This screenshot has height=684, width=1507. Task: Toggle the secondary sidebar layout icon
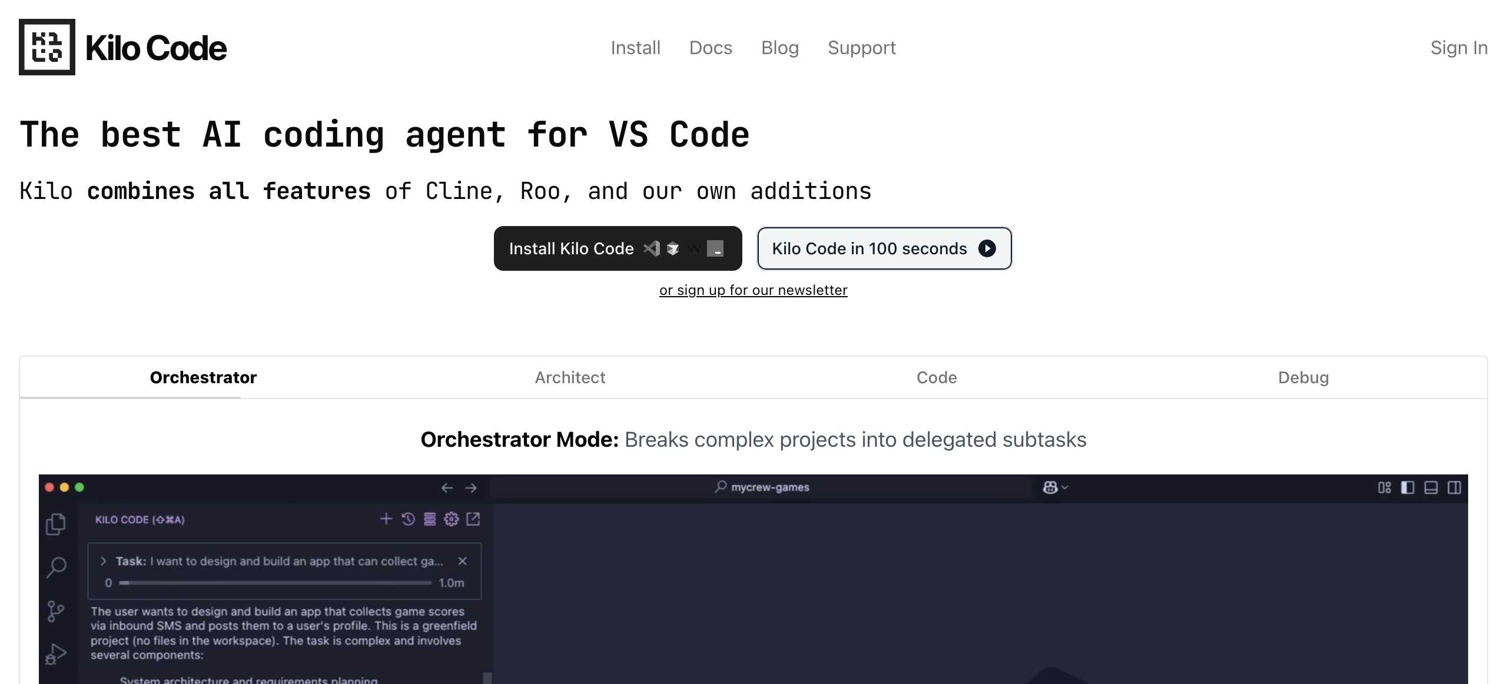pyautogui.click(x=1455, y=487)
